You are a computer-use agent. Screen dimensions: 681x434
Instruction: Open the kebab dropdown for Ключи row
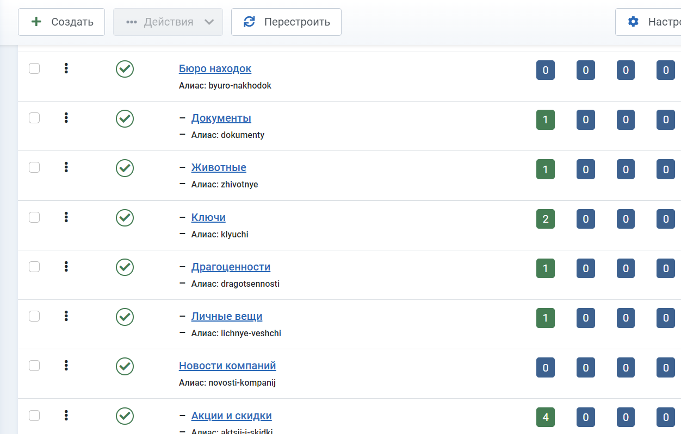(x=66, y=217)
